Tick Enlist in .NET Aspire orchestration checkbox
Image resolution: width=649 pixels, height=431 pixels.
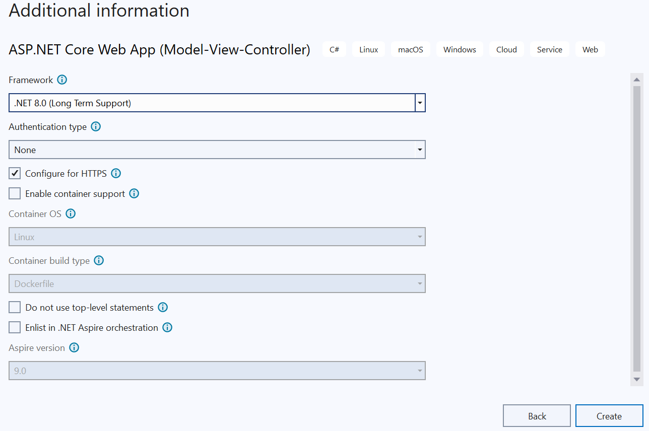click(x=15, y=328)
